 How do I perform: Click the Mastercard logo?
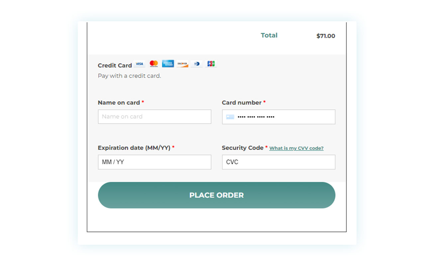154,64
